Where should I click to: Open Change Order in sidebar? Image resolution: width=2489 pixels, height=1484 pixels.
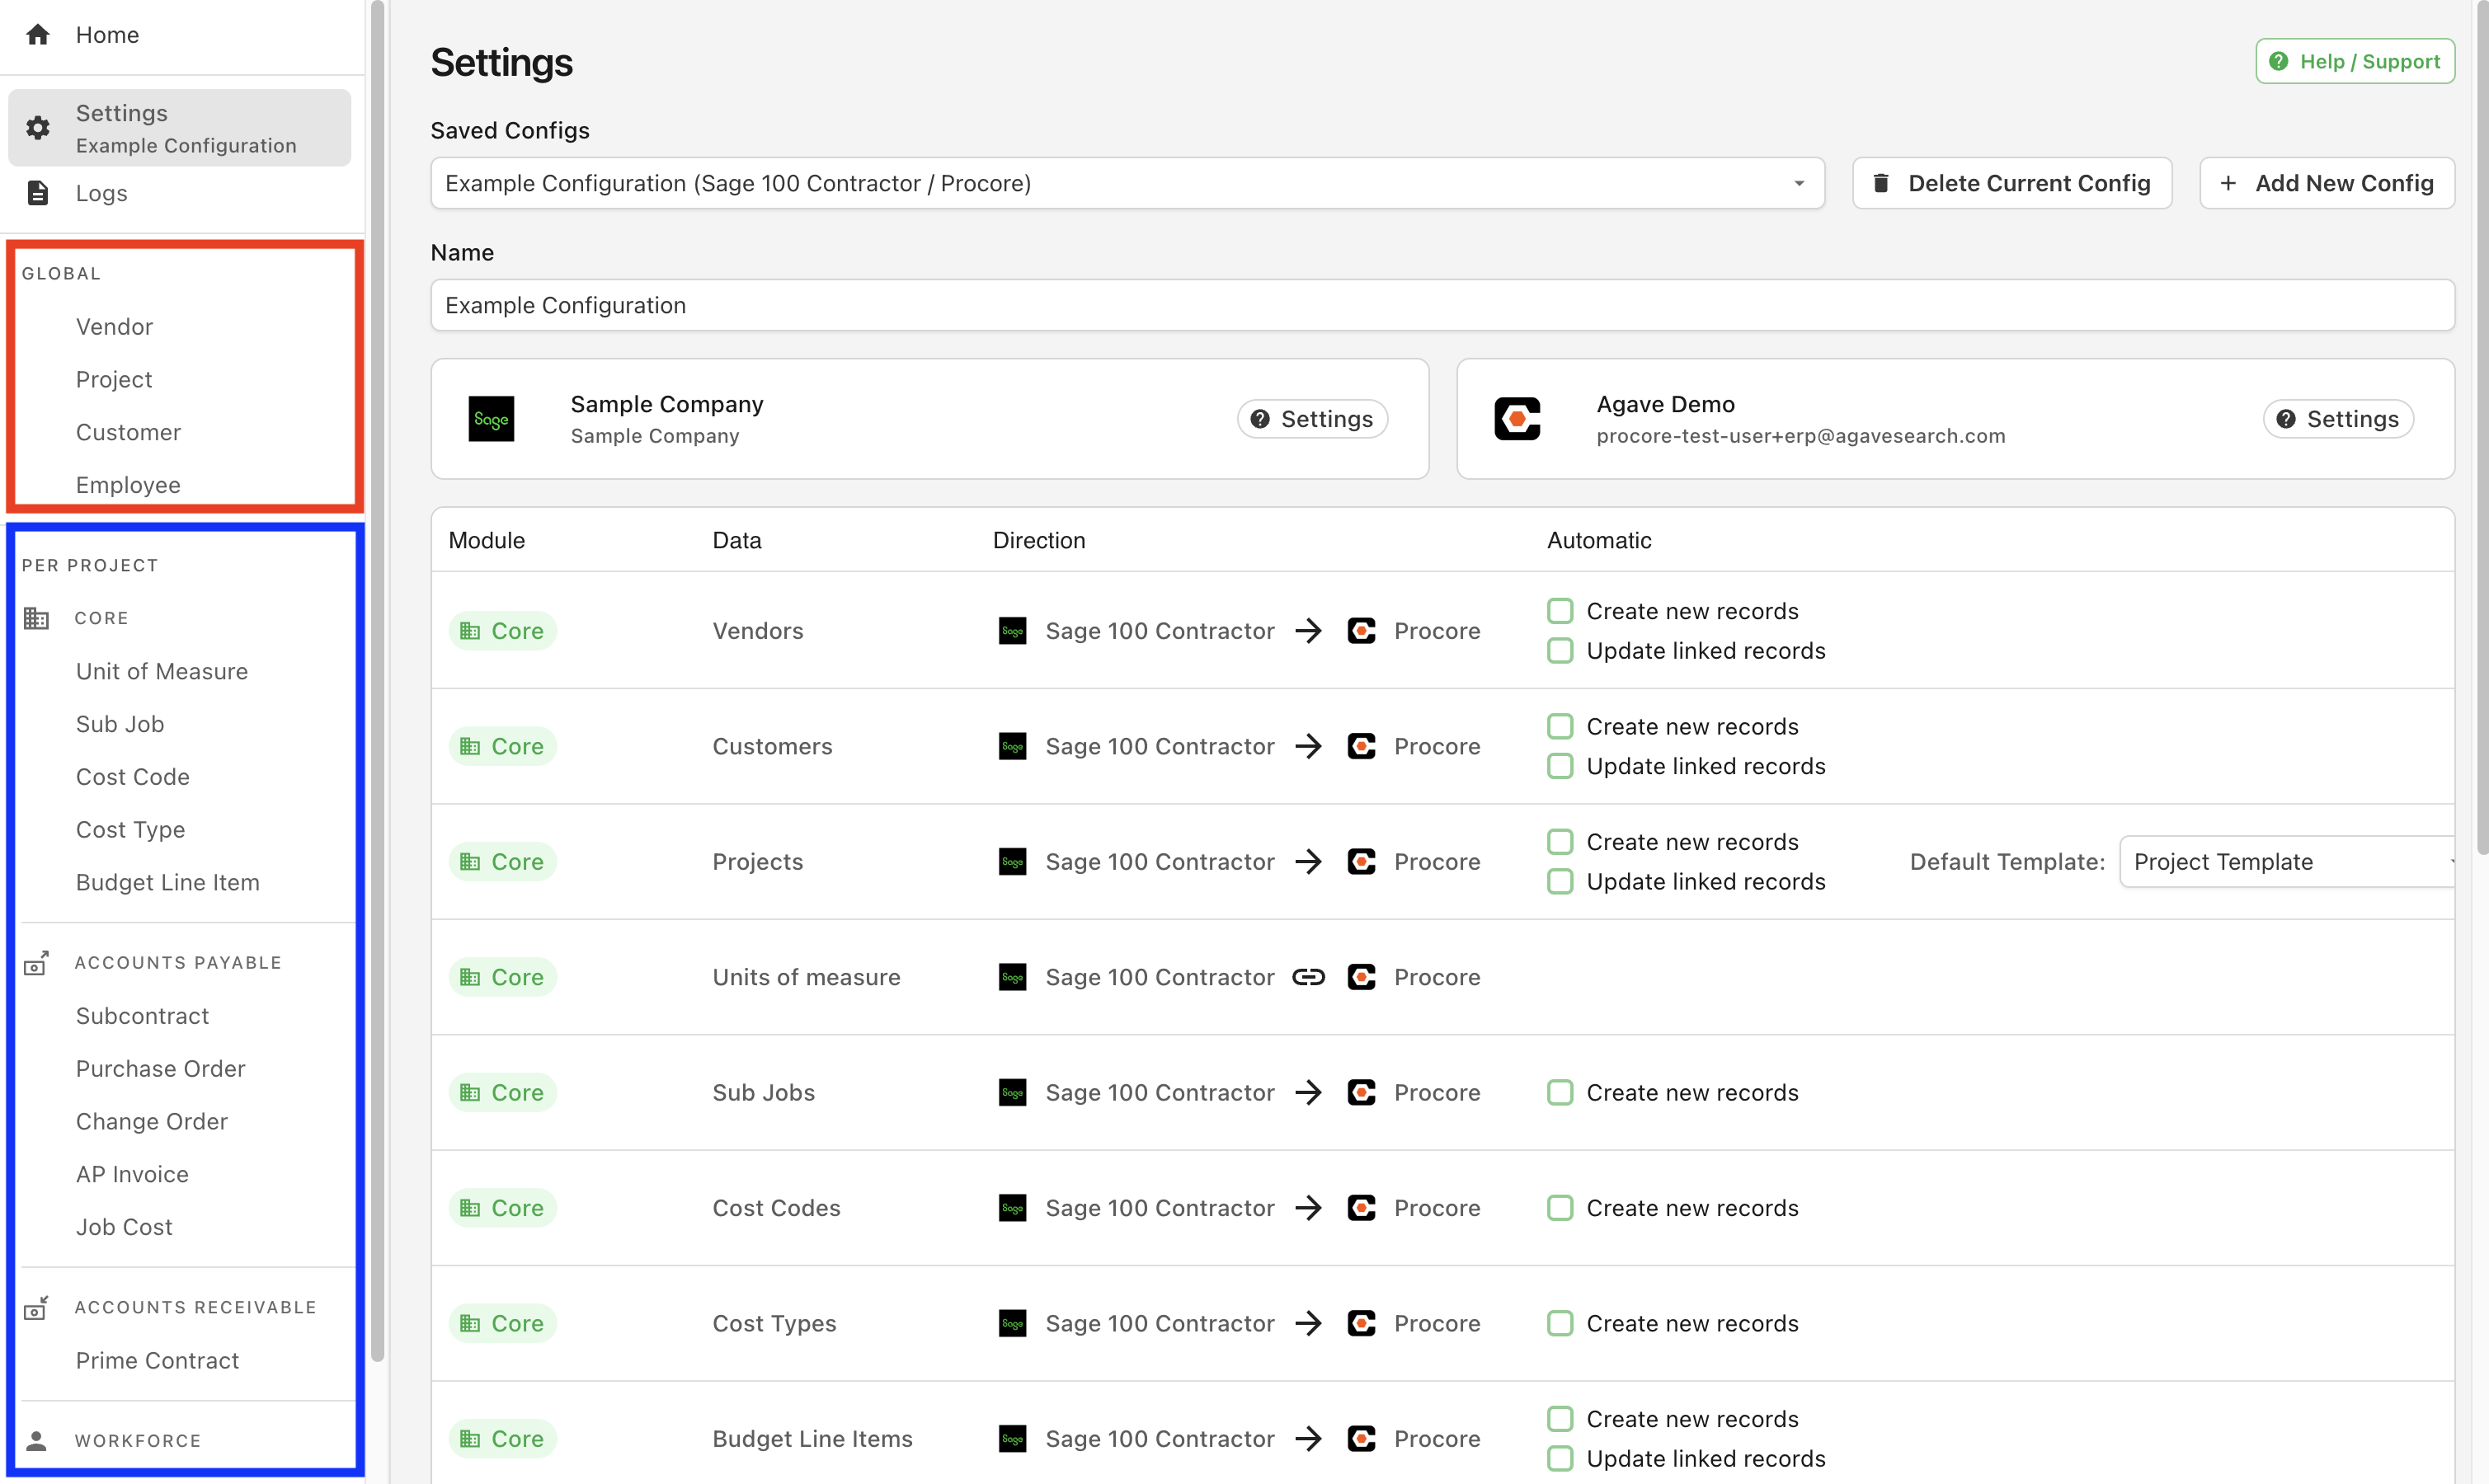coord(152,1121)
